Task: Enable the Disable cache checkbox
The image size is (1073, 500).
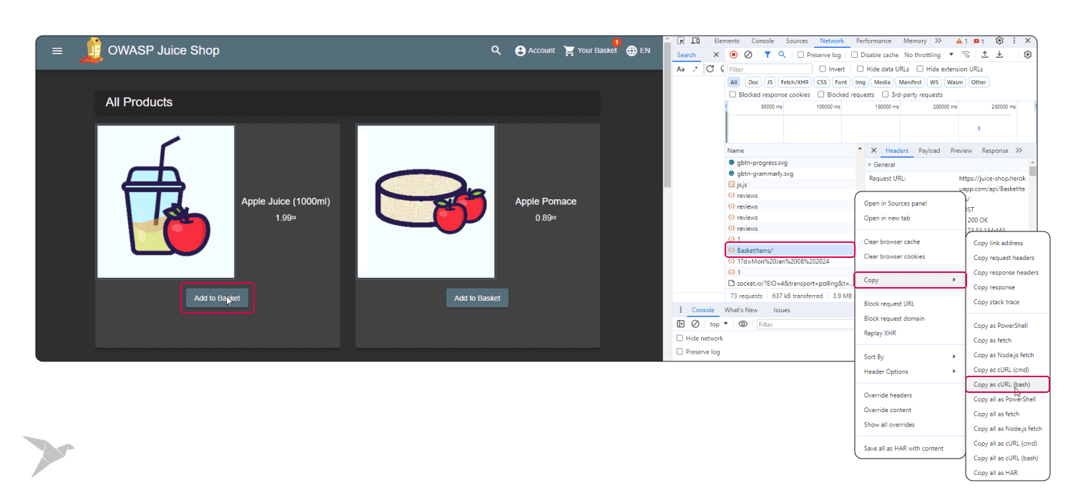Action: 854,55
